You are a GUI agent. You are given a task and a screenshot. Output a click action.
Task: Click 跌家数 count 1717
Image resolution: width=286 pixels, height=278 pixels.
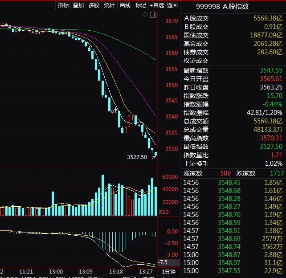tap(277, 173)
